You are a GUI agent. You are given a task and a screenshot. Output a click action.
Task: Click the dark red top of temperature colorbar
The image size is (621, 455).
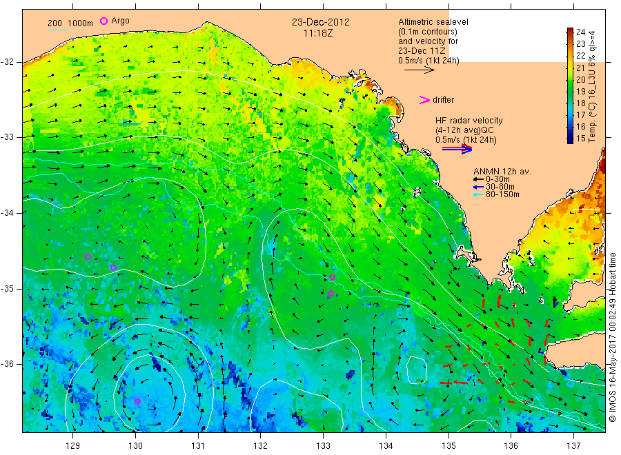[570, 32]
